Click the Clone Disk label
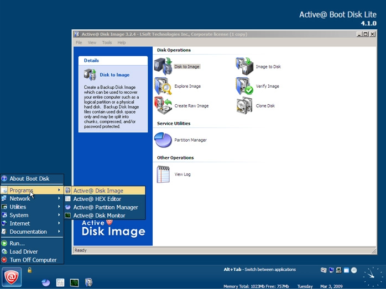This screenshot has height=289, width=386. coord(265,106)
